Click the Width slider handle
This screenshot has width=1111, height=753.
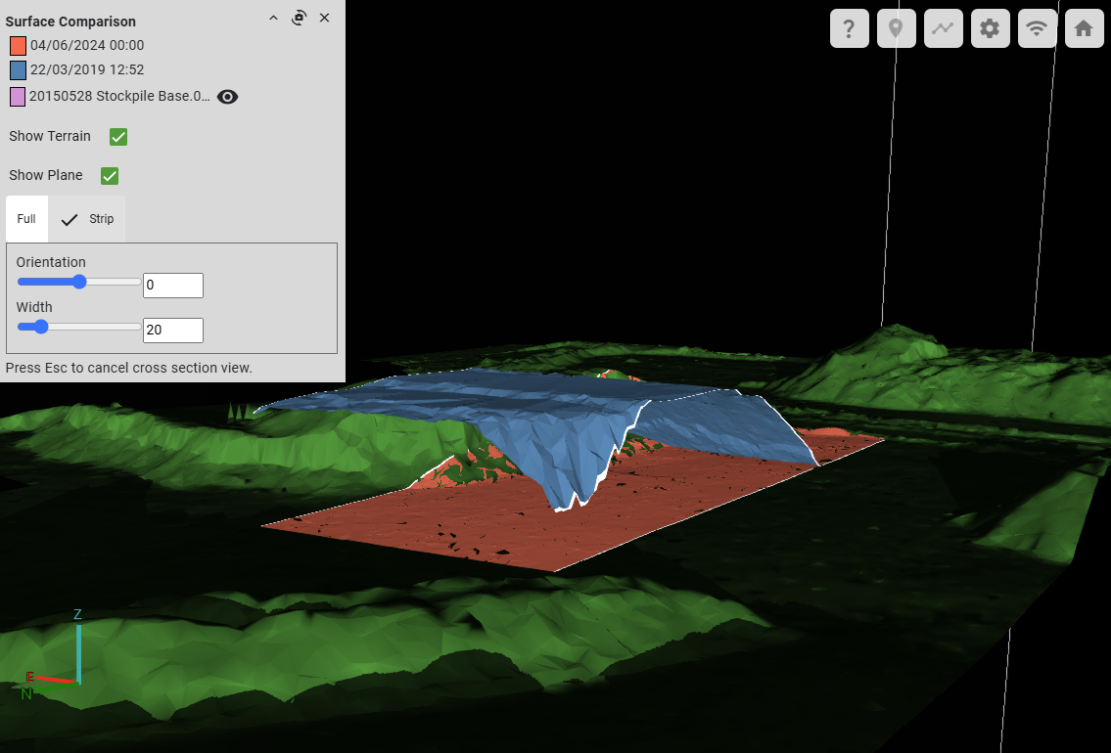tap(41, 327)
